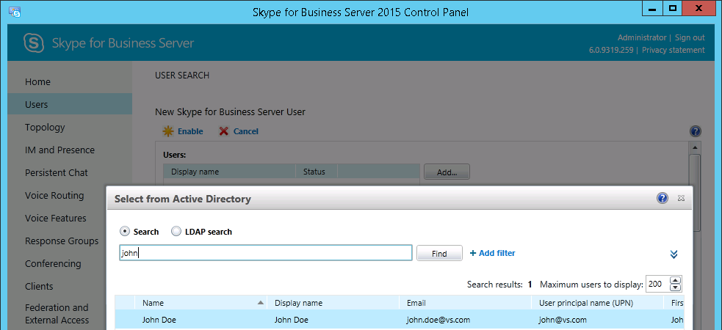The image size is (722, 330).
Task: Close the Select from Active Directory dialog
Action: point(681,198)
